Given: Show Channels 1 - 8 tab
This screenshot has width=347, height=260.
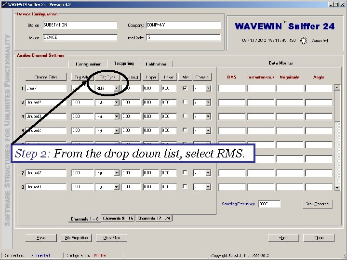Looking at the screenshot, I should click(x=84, y=219).
